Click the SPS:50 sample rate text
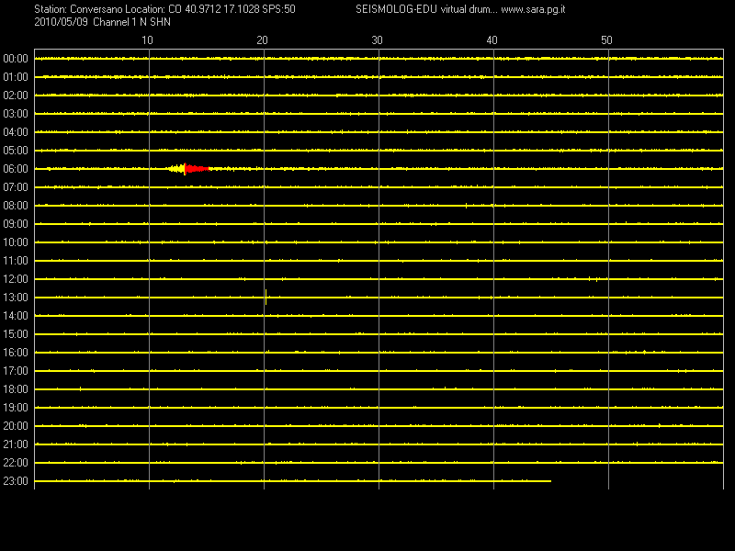 pos(279,9)
